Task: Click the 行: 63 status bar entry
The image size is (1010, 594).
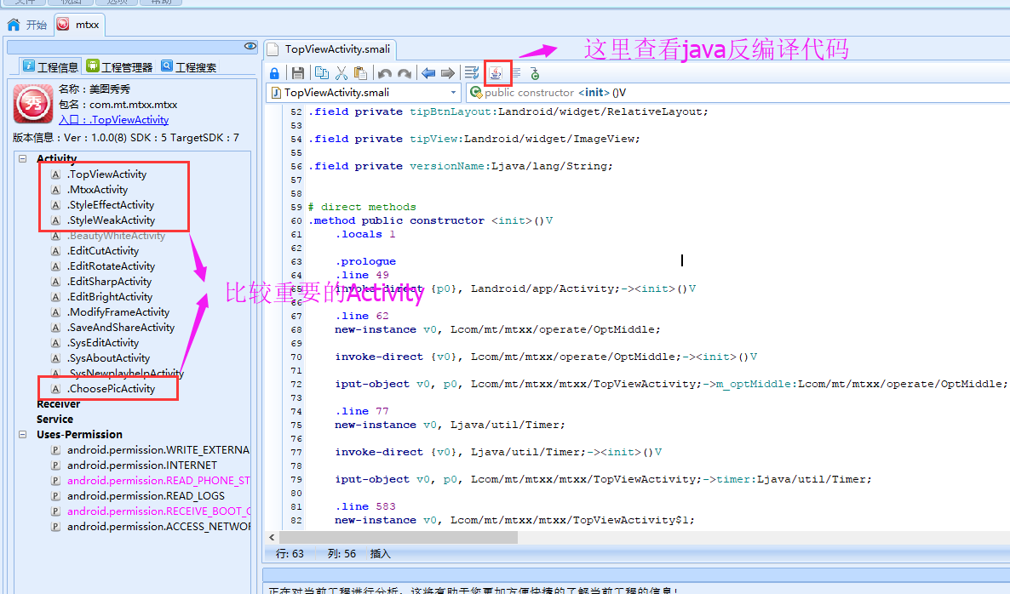Action: (290, 553)
